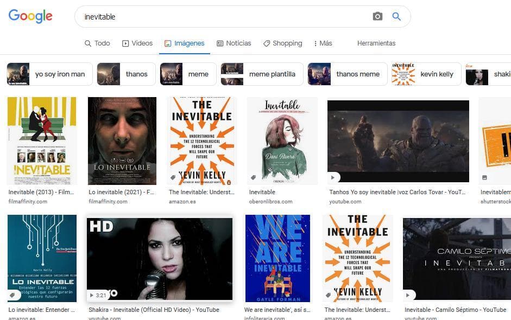511x320 pixels.
Task: Switch to the Todo tab
Action: [97, 43]
